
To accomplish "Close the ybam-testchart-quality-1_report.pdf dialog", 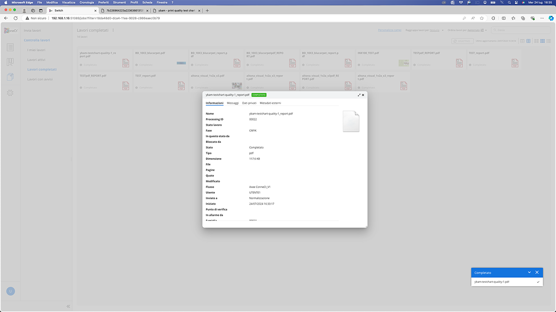I will pyautogui.click(x=363, y=95).
